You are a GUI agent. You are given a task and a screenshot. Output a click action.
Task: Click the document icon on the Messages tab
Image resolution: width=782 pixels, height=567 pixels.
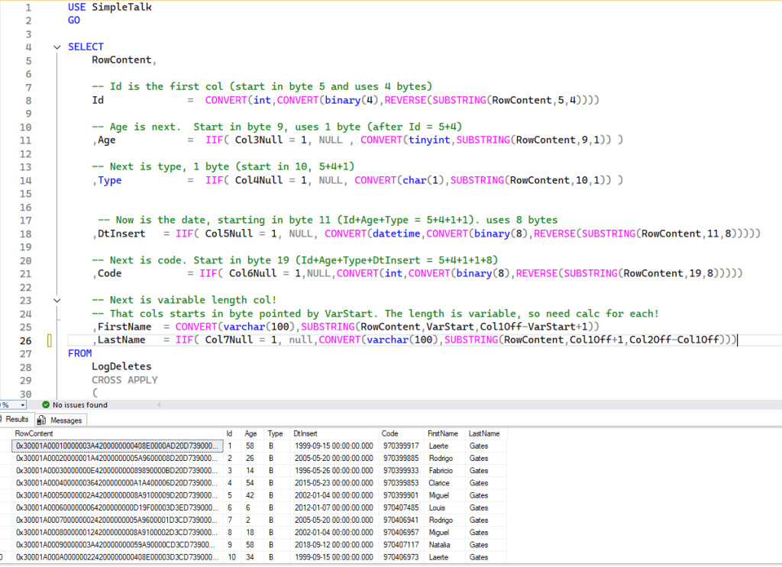pyautogui.click(x=42, y=420)
